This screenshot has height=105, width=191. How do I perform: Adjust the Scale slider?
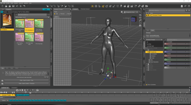tap(176, 68)
